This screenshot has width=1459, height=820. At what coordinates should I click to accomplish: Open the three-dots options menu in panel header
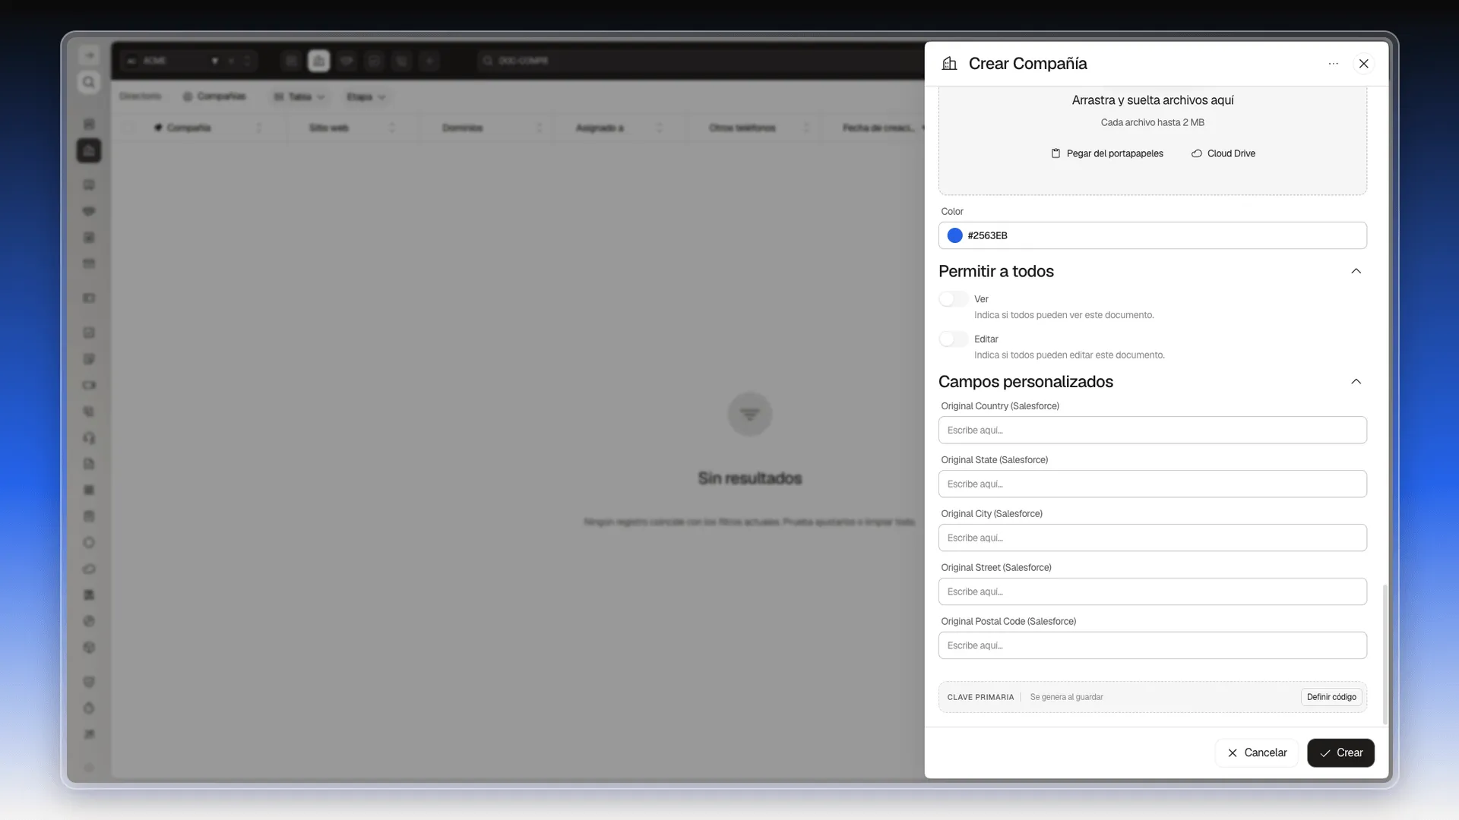click(x=1334, y=64)
